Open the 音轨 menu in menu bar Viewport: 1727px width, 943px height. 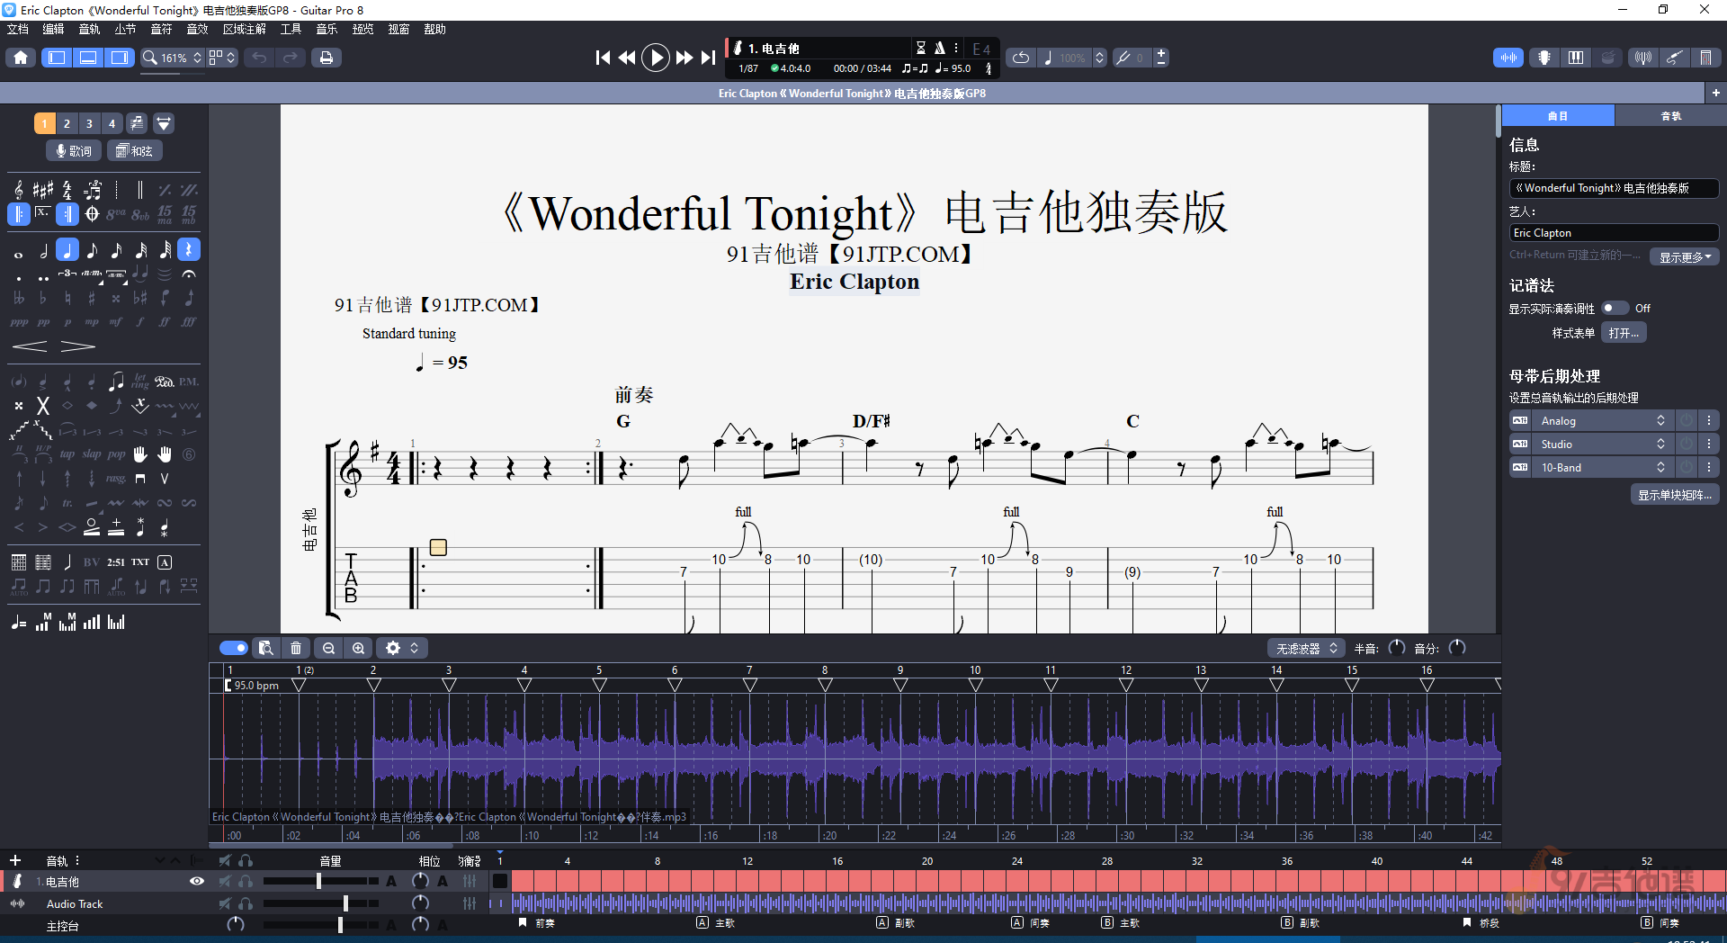coord(89,29)
